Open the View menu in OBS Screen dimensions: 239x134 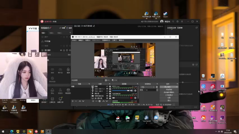[x=88, y=40]
